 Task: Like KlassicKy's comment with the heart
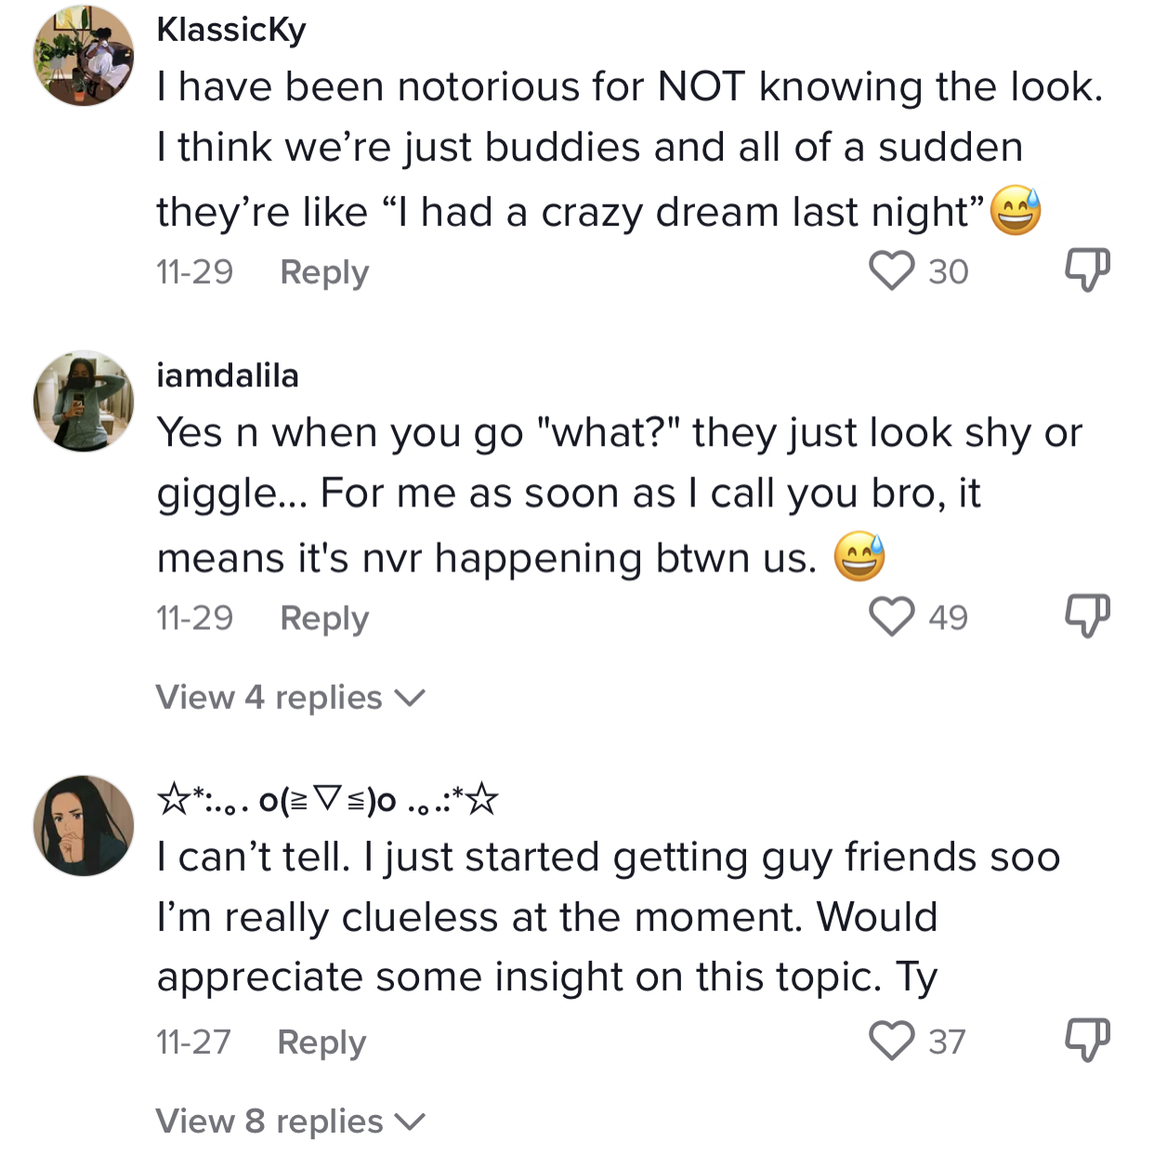[891, 271]
